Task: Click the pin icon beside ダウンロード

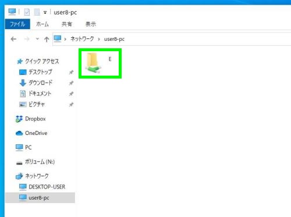Action: point(71,83)
